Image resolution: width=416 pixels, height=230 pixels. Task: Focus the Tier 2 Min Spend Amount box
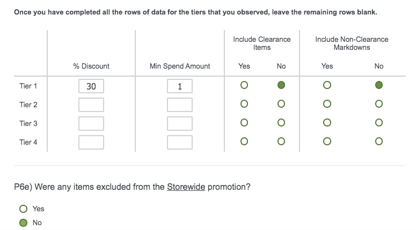[x=180, y=105]
